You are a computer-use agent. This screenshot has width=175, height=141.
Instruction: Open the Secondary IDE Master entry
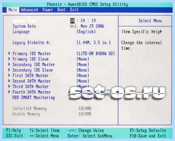point(34,65)
